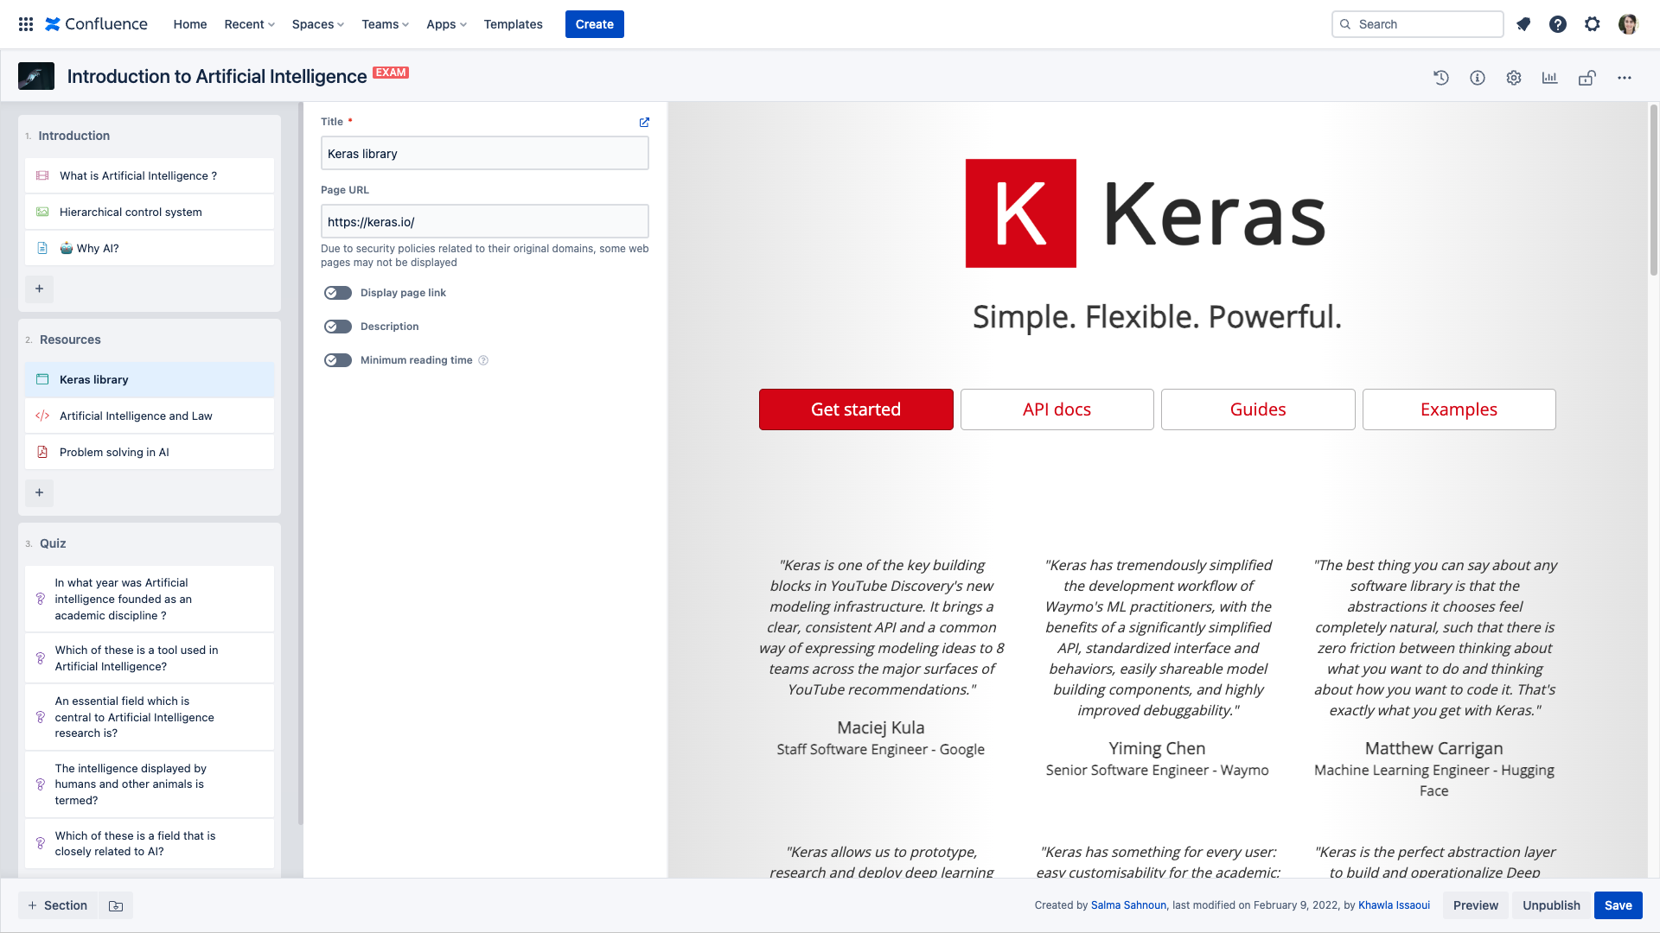
Task: Expand the Teams dropdown
Action: point(385,24)
